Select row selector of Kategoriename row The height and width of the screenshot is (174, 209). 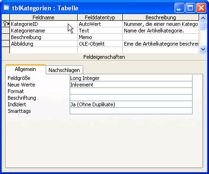click(6, 31)
